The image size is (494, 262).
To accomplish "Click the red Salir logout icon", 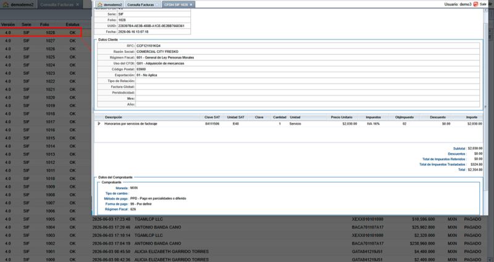I will (x=475, y=4).
